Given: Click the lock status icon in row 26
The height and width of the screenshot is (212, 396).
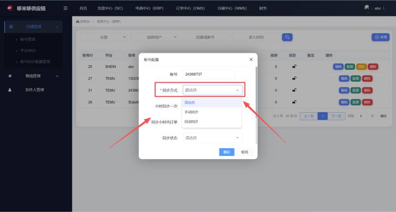Looking at the screenshot, I should [x=294, y=102].
